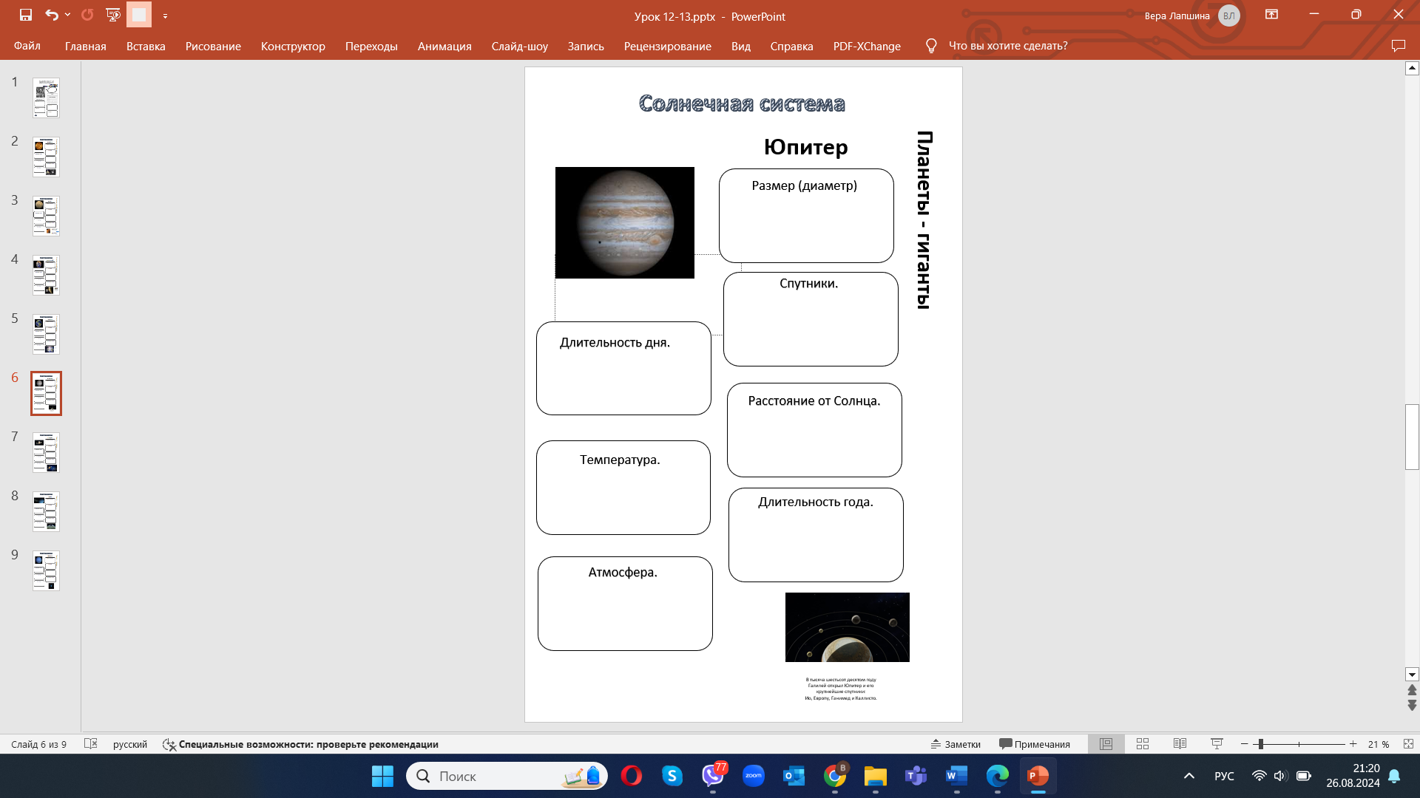This screenshot has height=798, width=1420.
Task: Click the ВЛ user account avatar
Action: (1228, 16)
